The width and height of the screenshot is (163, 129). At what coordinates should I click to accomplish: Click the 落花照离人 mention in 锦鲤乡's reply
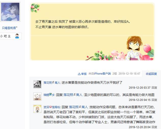(x=73, y=95)
